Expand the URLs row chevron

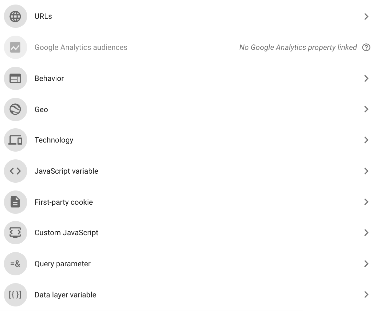coord(366,17)
